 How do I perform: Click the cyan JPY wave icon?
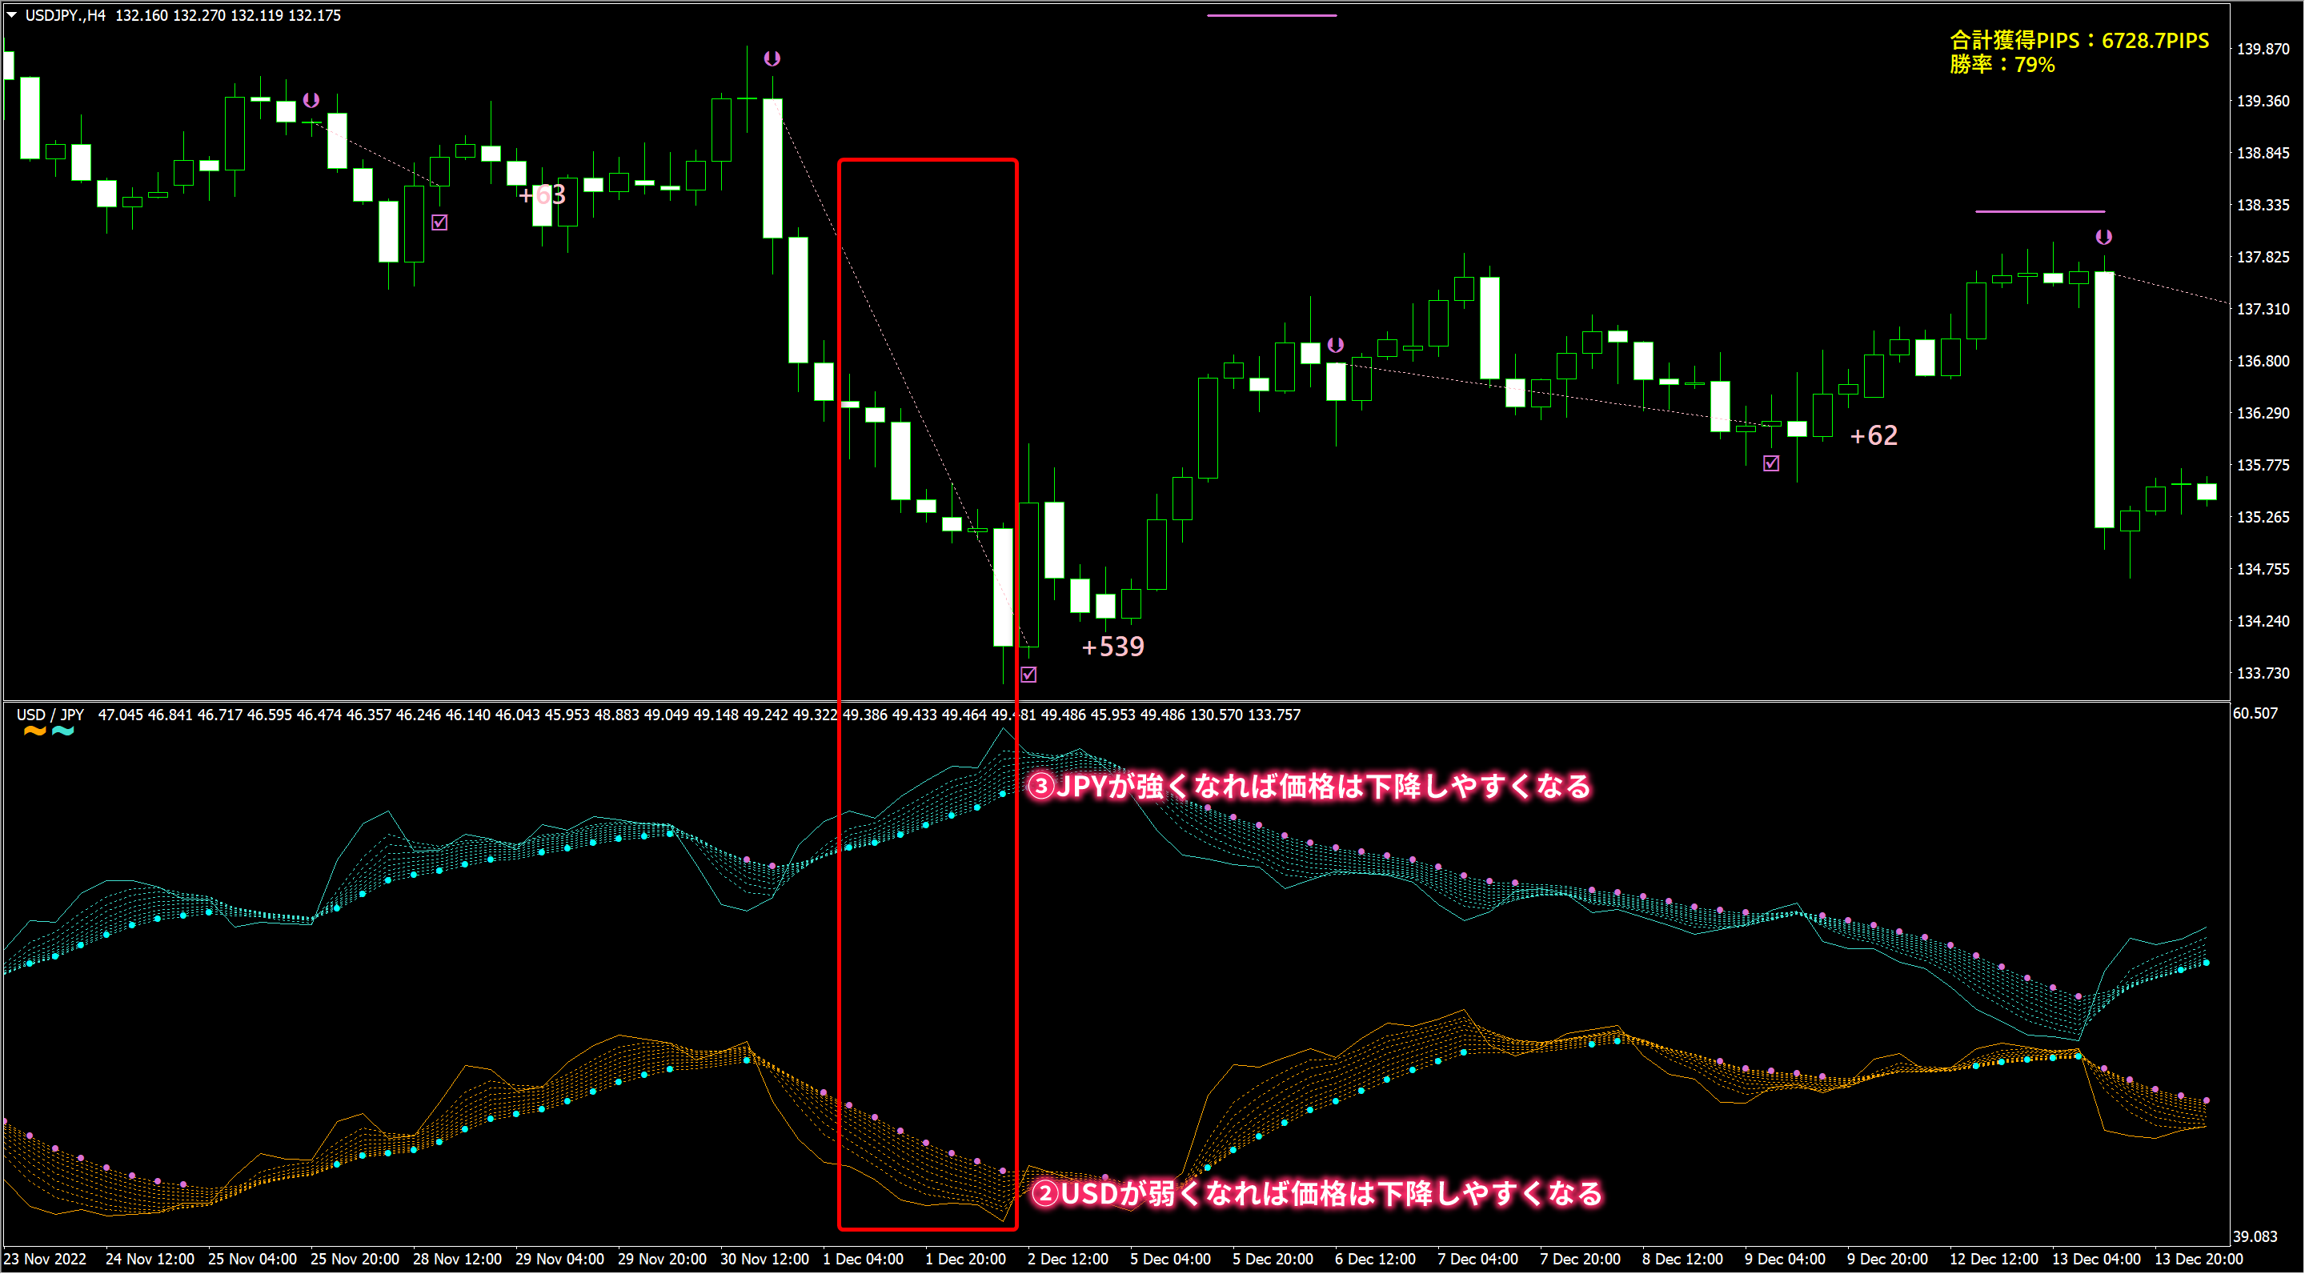click(x=62, y=732)
